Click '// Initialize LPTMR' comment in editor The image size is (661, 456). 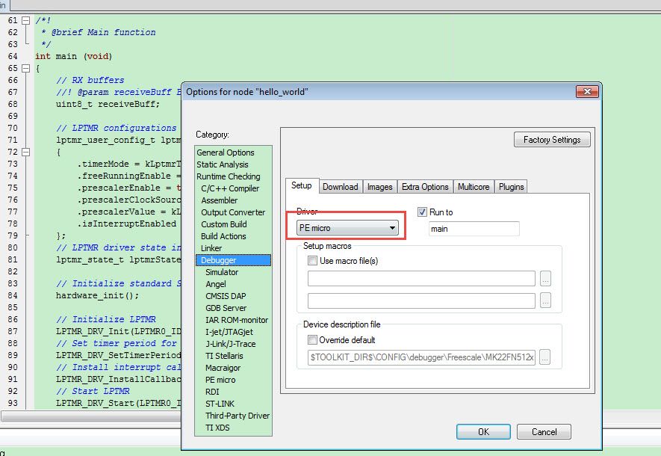[106, 319]
